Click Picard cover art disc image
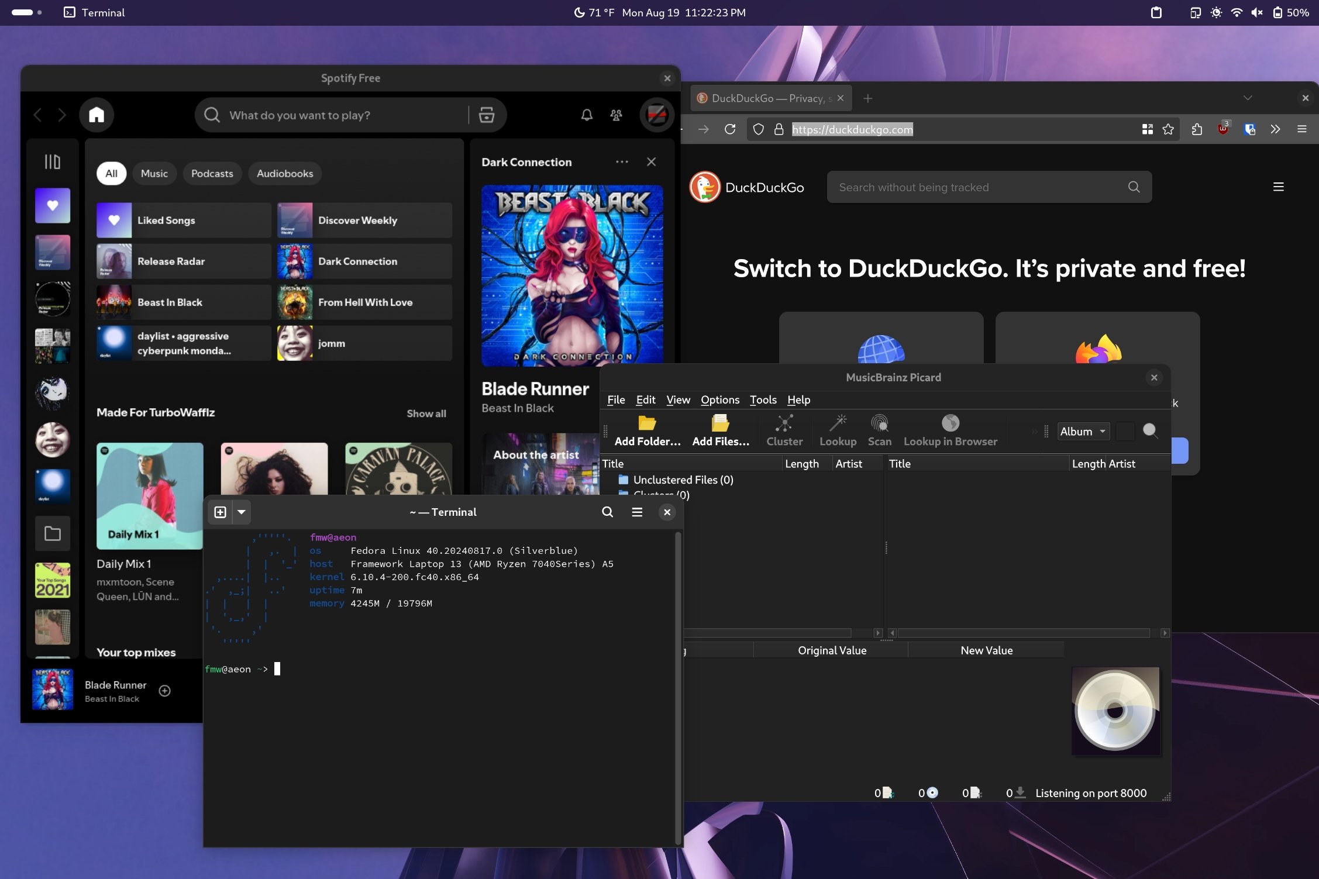Image resolution: width=1319 pixels, height=879 pixels. coord(1115,710)
